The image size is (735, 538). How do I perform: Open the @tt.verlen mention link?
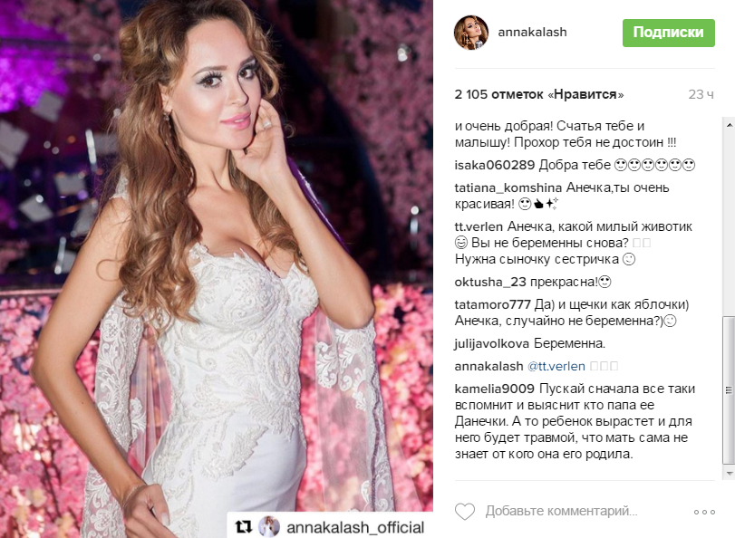tap(556, 367)
